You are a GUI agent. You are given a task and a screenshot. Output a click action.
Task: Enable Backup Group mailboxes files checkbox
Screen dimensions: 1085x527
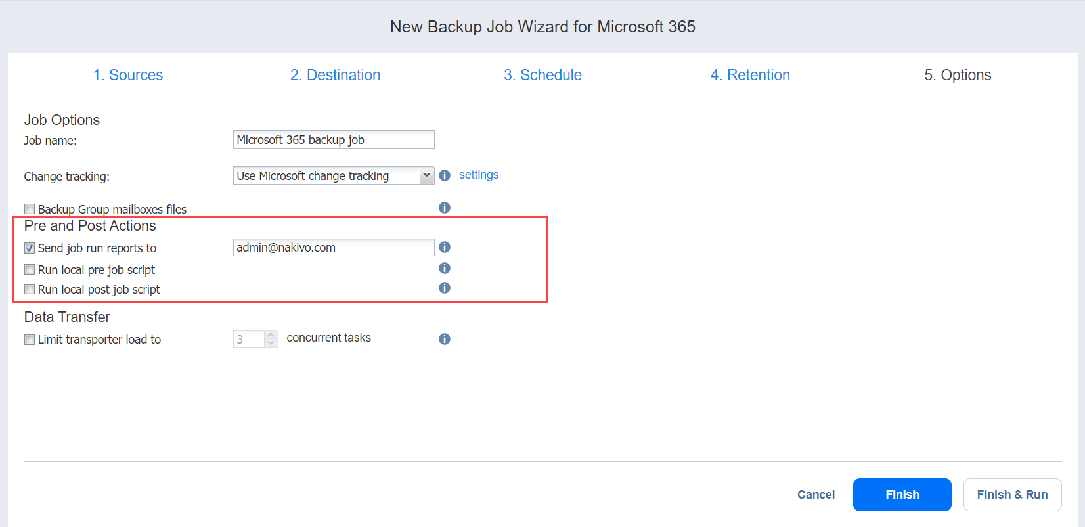(30, 209)
